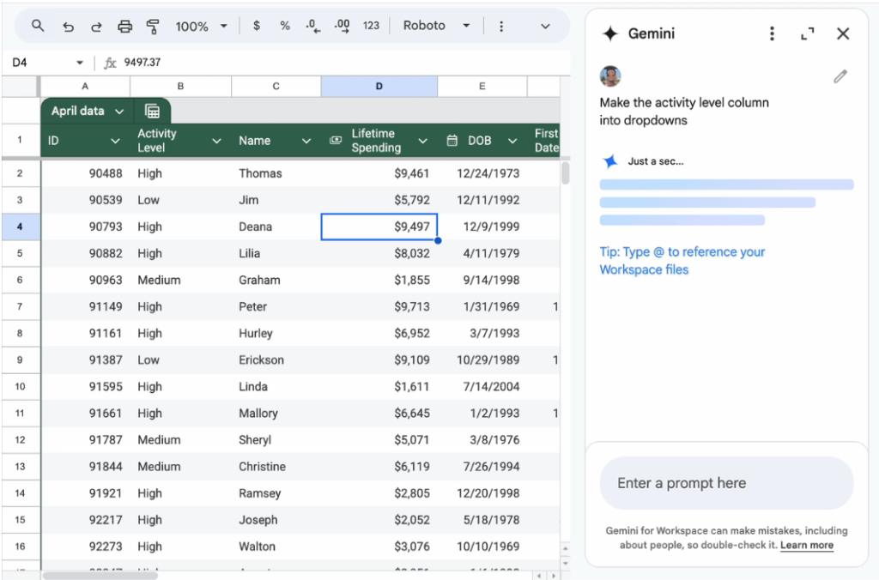Select the paint format tool
Image resolution: width=879 pixels, height=580 pixels.
[x=151, y=26]
